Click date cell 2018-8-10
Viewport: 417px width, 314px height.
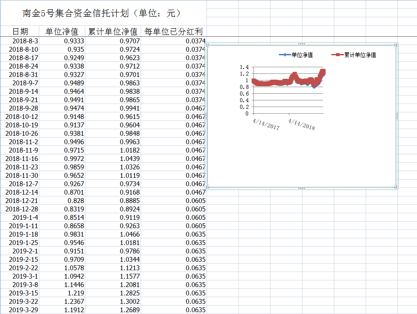pyautogui.click(x=20, y=50)
